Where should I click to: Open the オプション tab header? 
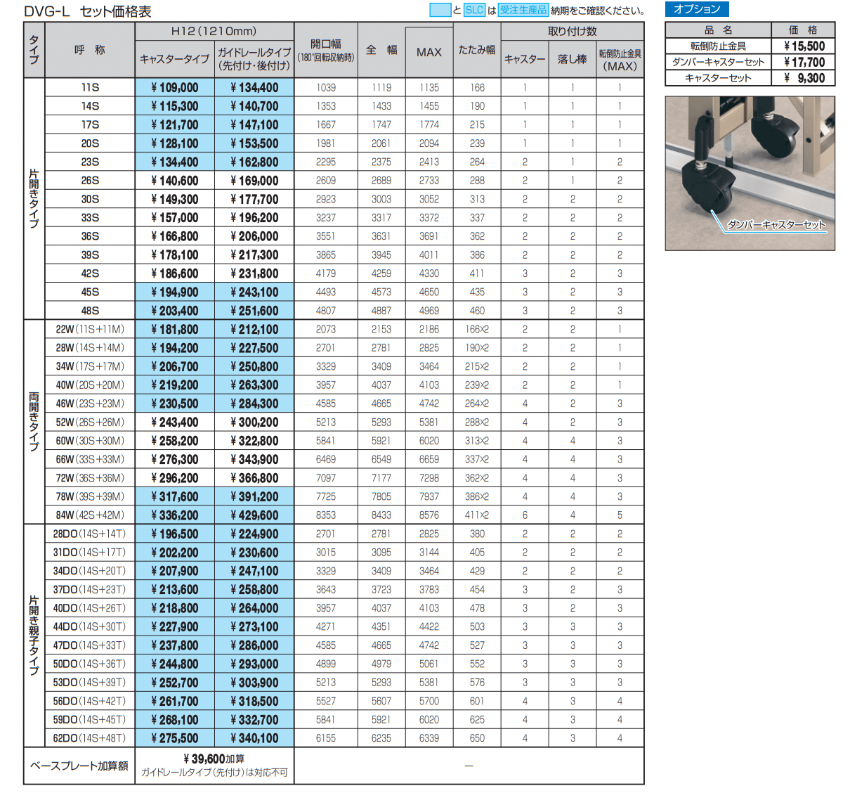tap(697, 9)
